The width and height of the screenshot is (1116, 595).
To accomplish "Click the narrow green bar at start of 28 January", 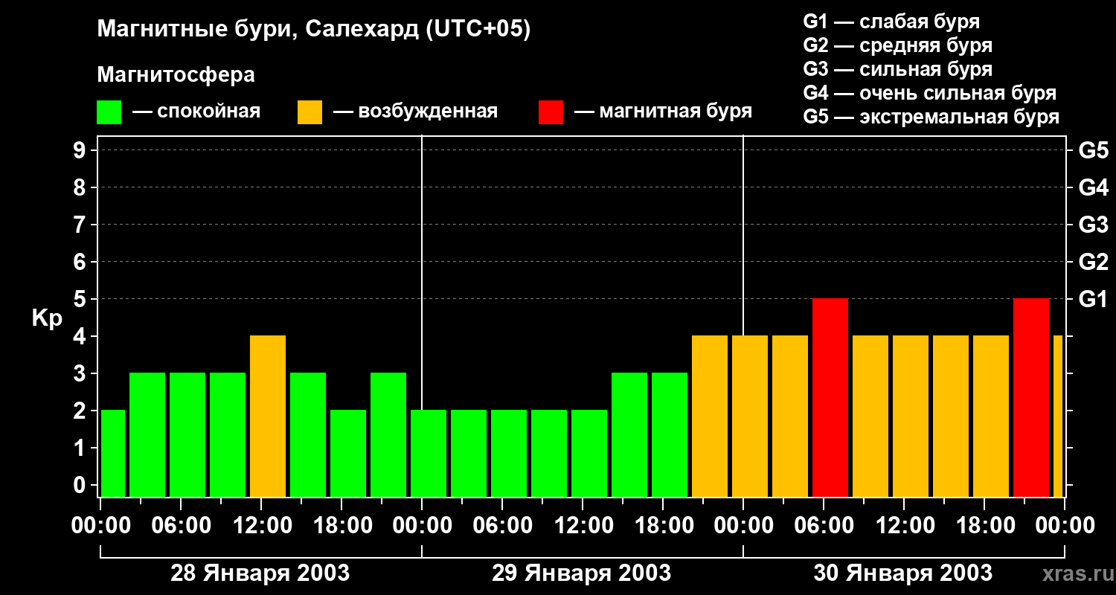I will coord(113,454).
